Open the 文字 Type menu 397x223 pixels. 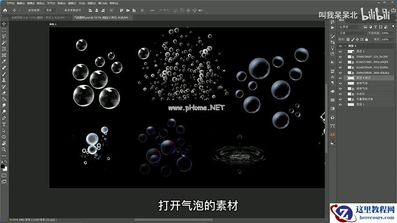[x=51, y=3]
